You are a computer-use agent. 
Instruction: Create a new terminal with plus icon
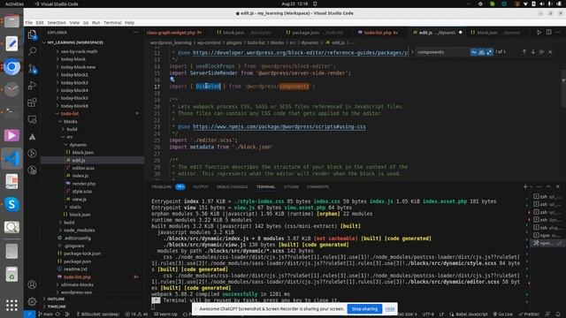[525, 186]
